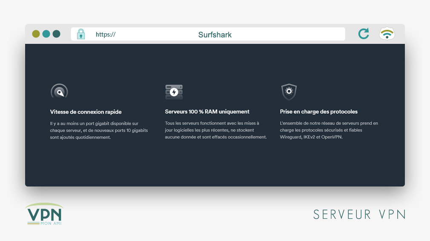This screenshot has height=241, width=430.
Task: Click 'Vitesse de connexion rapide' heading
Action: (86, 112)
